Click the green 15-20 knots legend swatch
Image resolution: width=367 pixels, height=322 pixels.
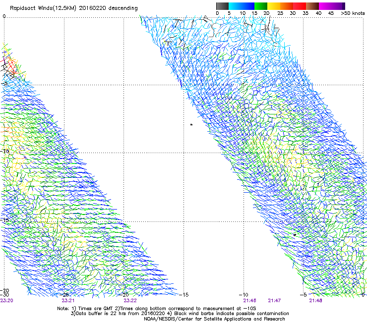[x=261, y=6]
